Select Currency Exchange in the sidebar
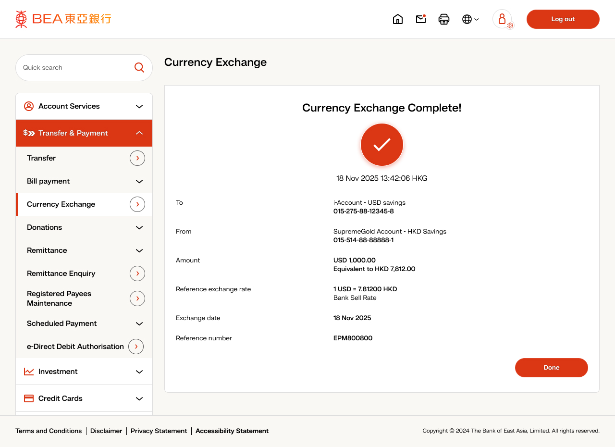The image size is (615, 447). pos(61,204)
